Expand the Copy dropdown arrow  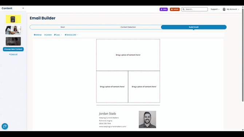coord(61,35)
